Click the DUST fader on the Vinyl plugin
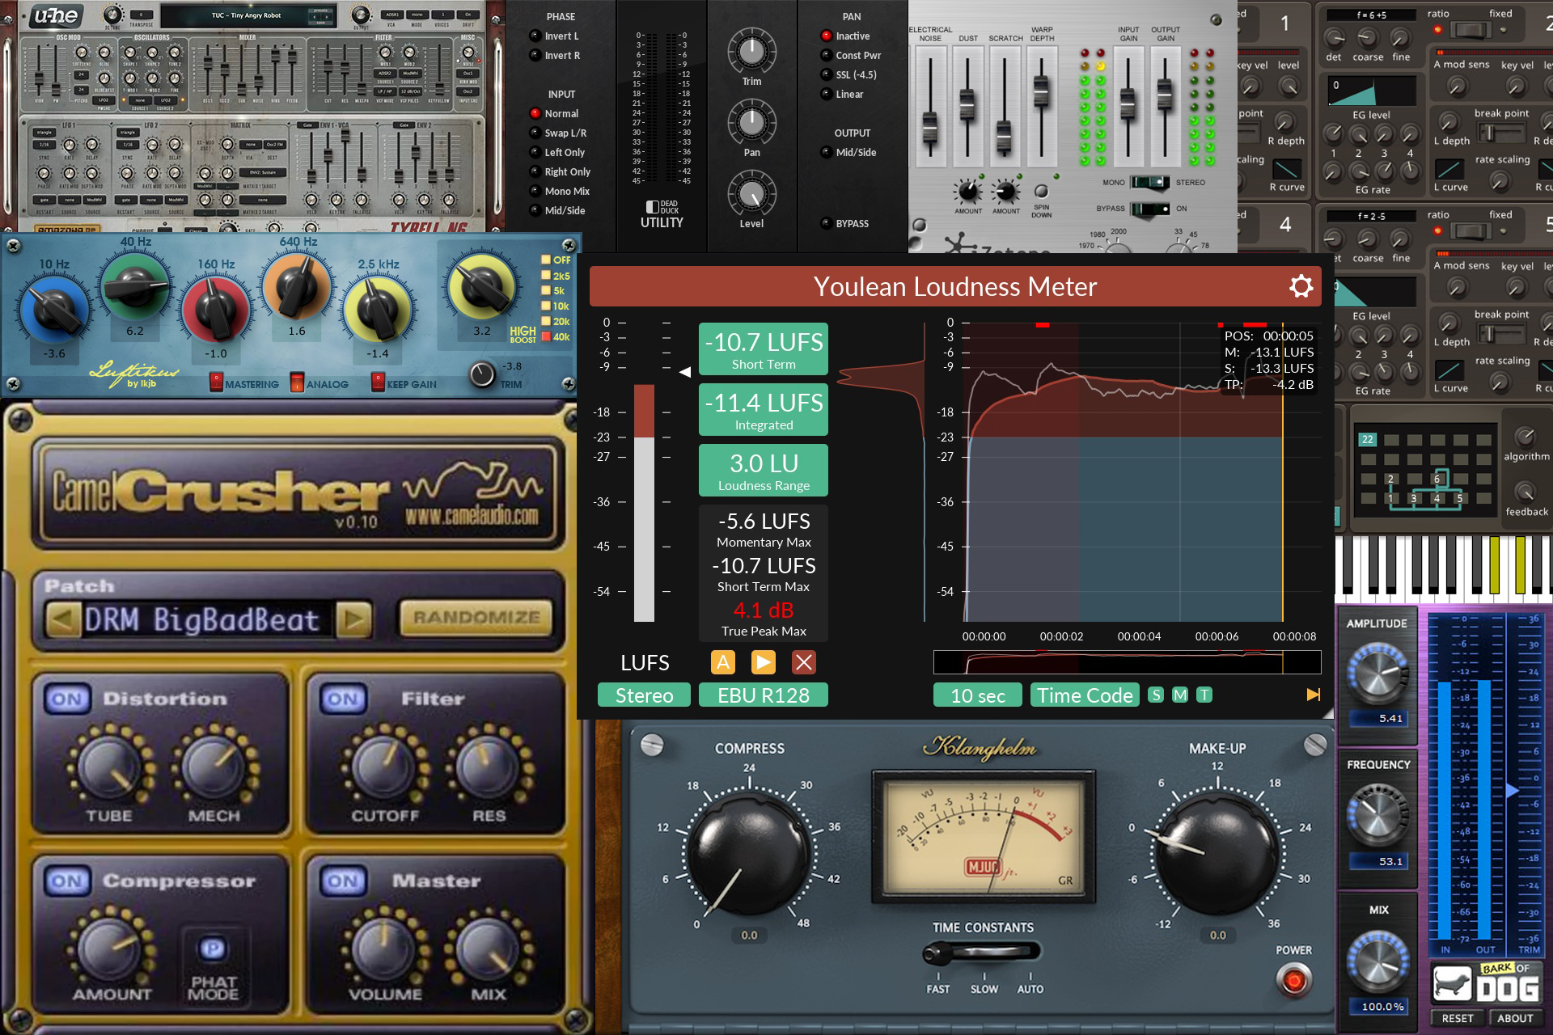1553x1035 pixels. click(x=967, y=105)
